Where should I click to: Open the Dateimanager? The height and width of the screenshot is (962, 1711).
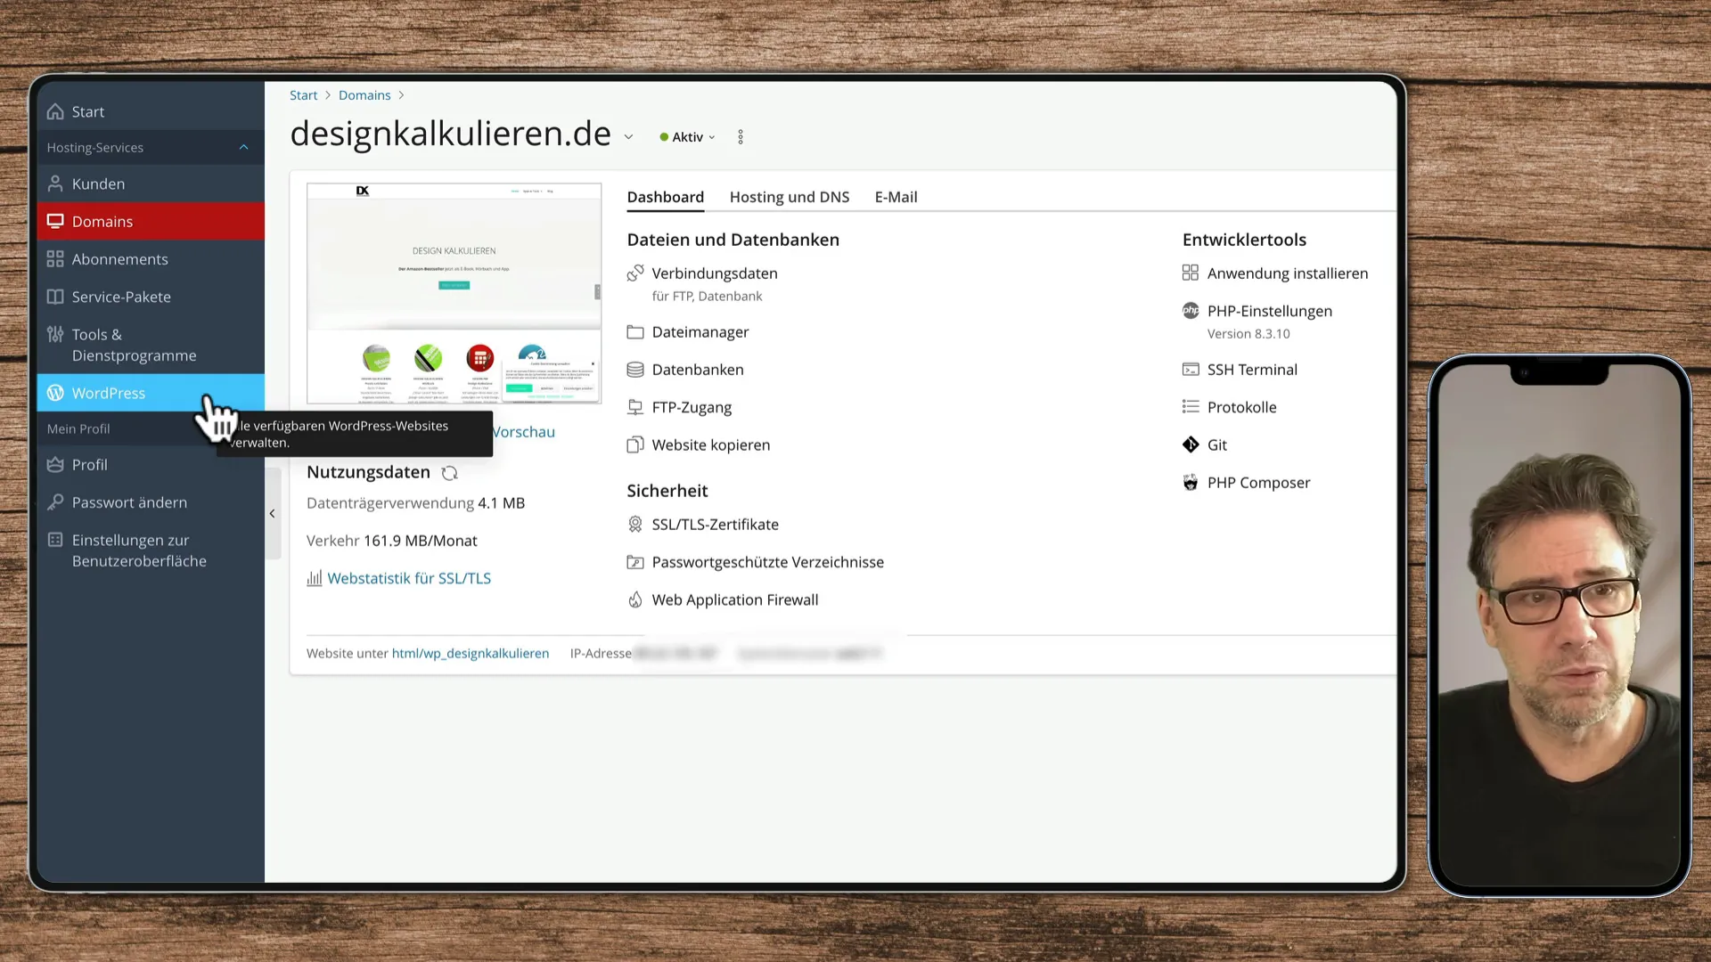699,331
